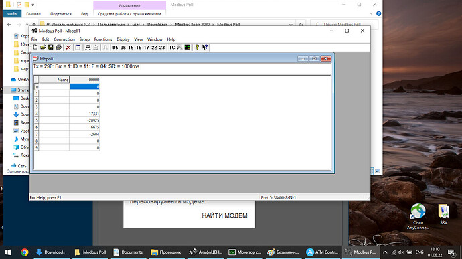Click the Name column header
The height and width of the screenshot is (259, 462).
pyautogui.click(x=54, y=80)
